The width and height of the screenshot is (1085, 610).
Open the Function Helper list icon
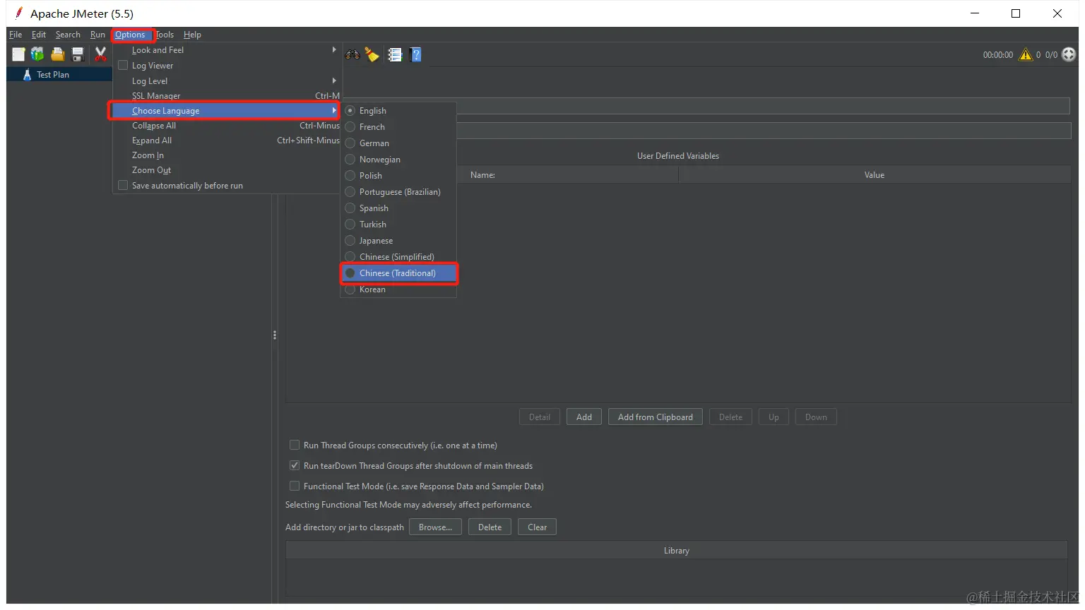[395, 54]
